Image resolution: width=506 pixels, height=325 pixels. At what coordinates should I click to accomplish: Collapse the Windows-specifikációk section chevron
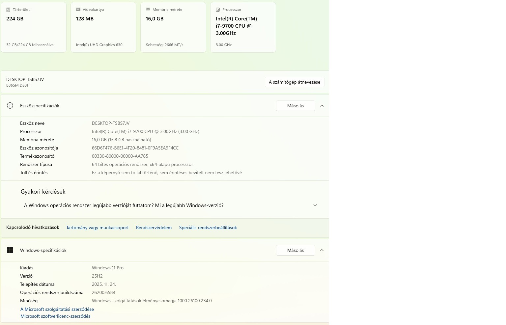click(322, 250)
